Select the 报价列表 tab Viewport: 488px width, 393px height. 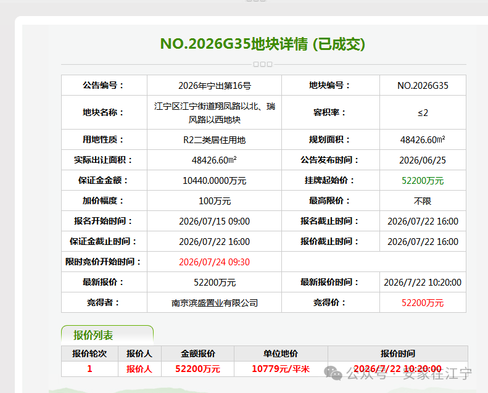click(107, 335)
